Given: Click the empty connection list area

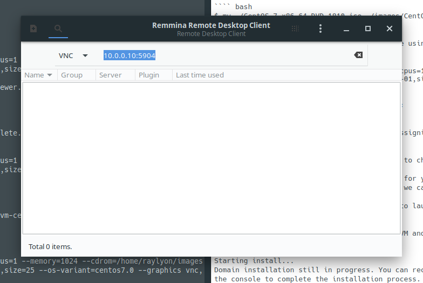Looking at the screenshot, I should 210,156.
